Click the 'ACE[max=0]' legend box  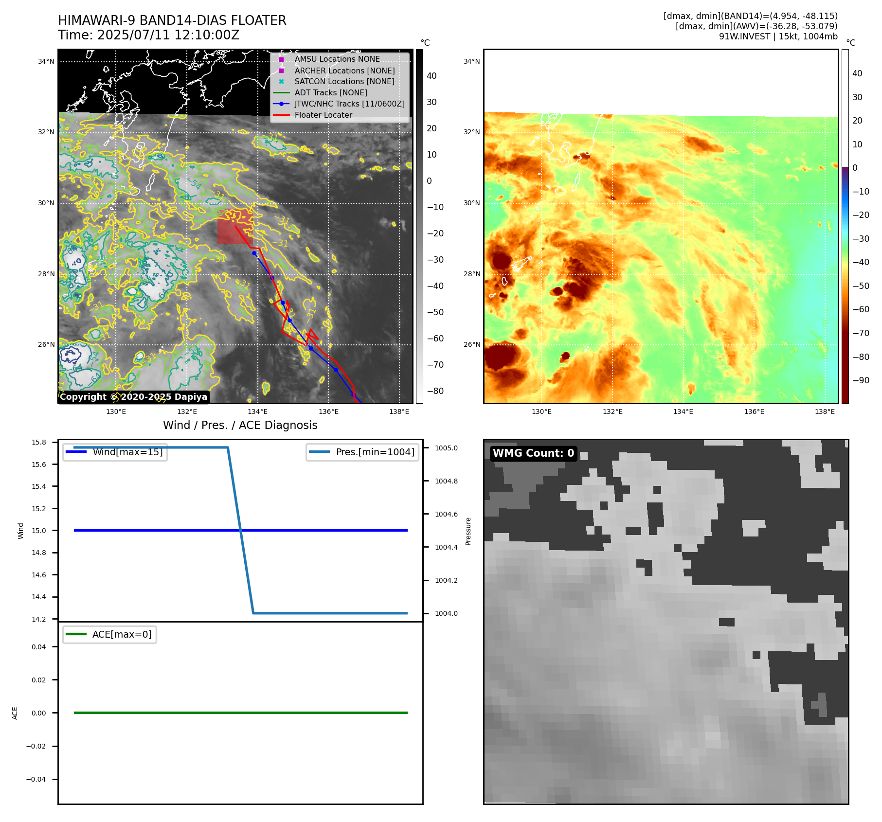point(109,634)
